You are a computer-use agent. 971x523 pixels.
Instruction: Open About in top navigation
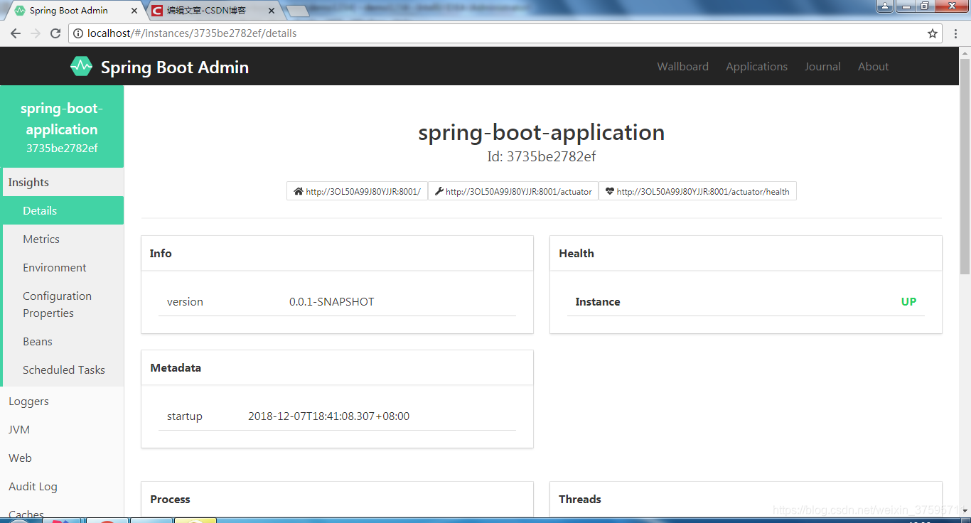point(873,66)
